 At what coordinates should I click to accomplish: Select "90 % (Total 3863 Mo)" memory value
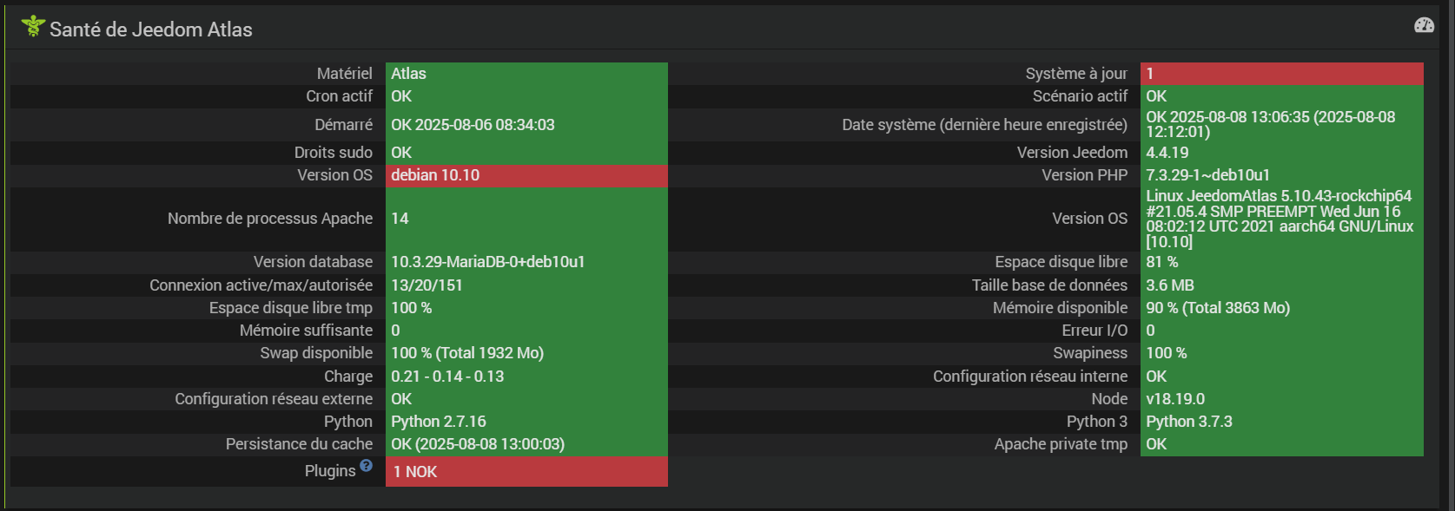tap(1218, 308)
